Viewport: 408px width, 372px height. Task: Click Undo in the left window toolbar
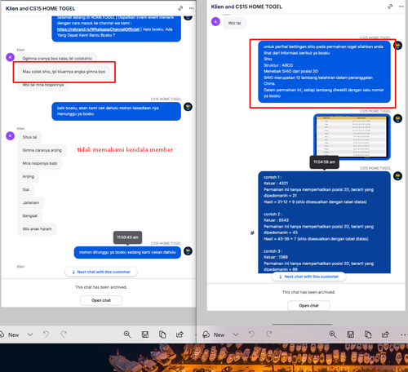(46, 334)
